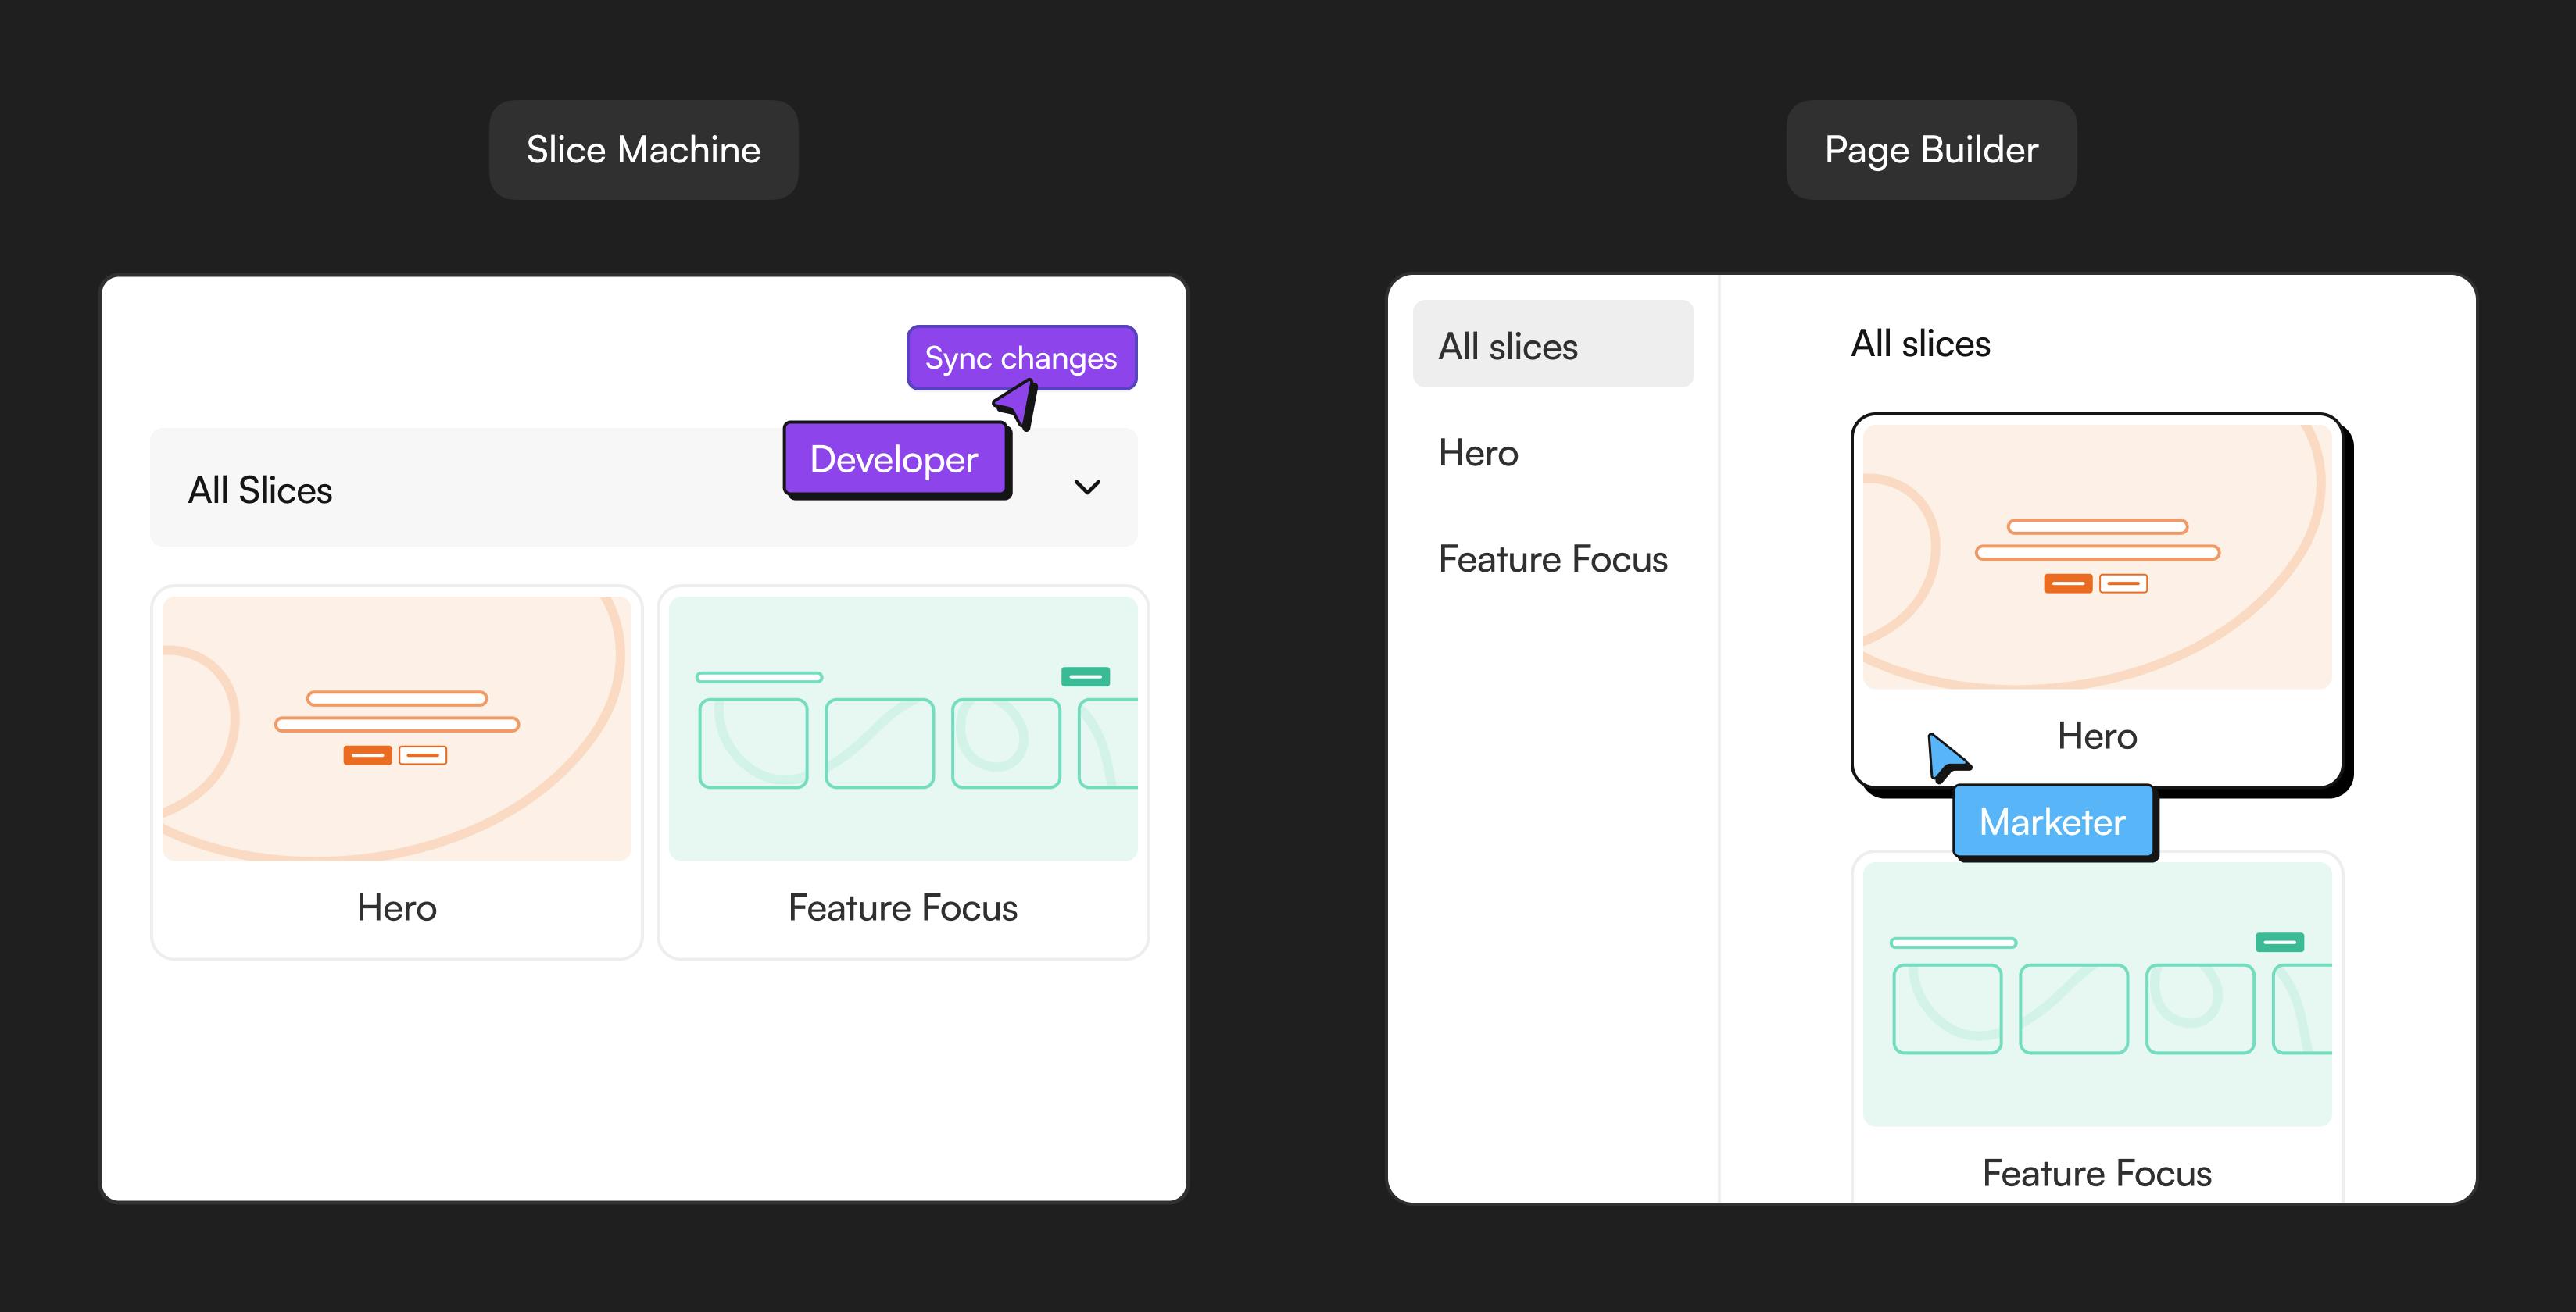Viewport: 2576px width, 1312px height.
Task: Open the Hero slice thumbnail in Slice Machine
Action: (x=396, y=727)
